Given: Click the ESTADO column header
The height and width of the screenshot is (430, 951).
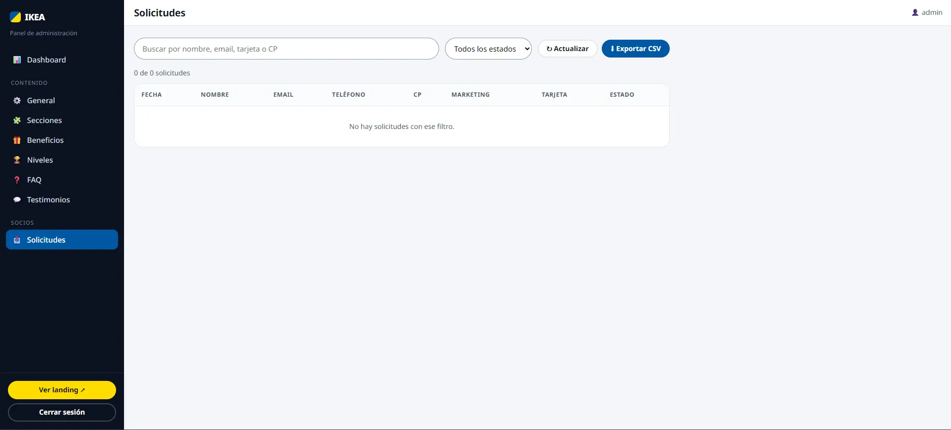Looking at the screenshot, I should (x=622, y=95).
